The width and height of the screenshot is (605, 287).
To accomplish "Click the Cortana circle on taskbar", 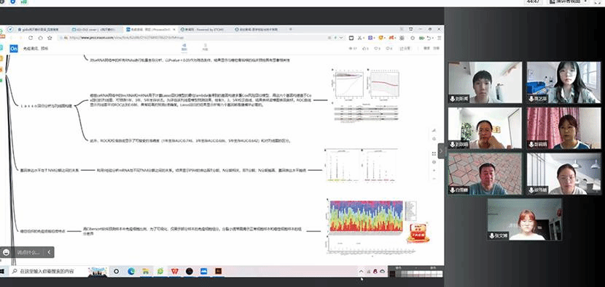I will coord(116,271).
